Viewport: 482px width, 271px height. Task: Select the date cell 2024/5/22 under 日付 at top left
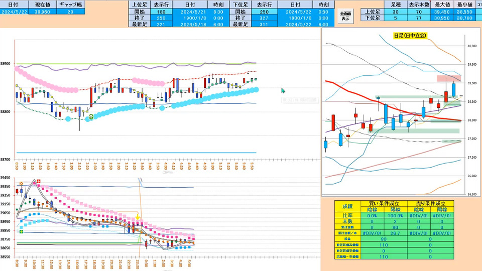click(14, 12)
